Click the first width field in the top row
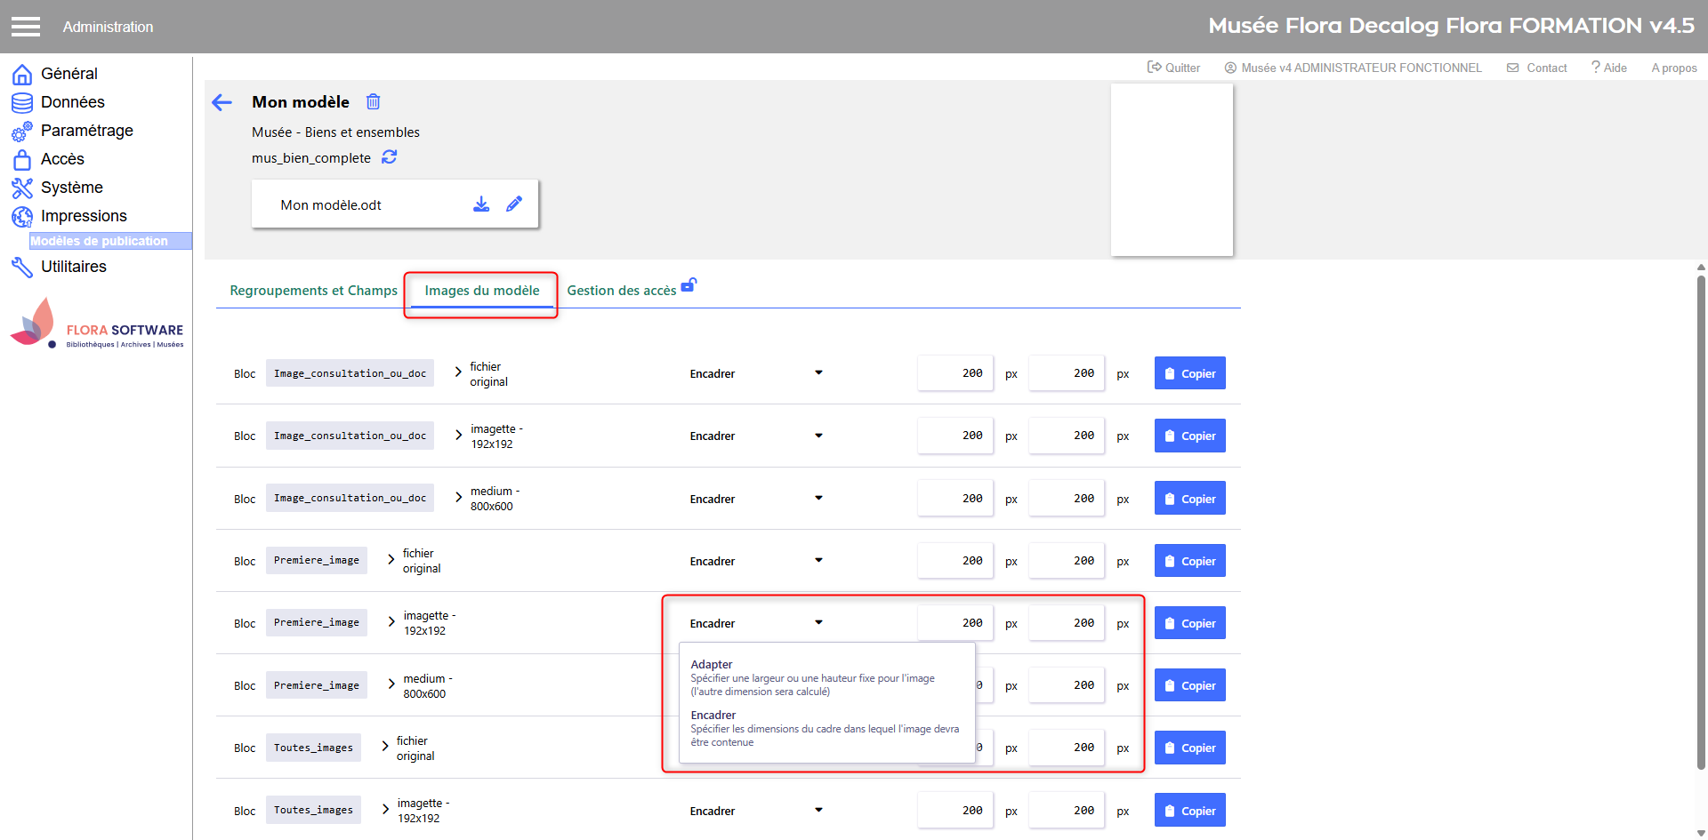This screenshot has height=840, width=1708. click(x=955, y=373)
